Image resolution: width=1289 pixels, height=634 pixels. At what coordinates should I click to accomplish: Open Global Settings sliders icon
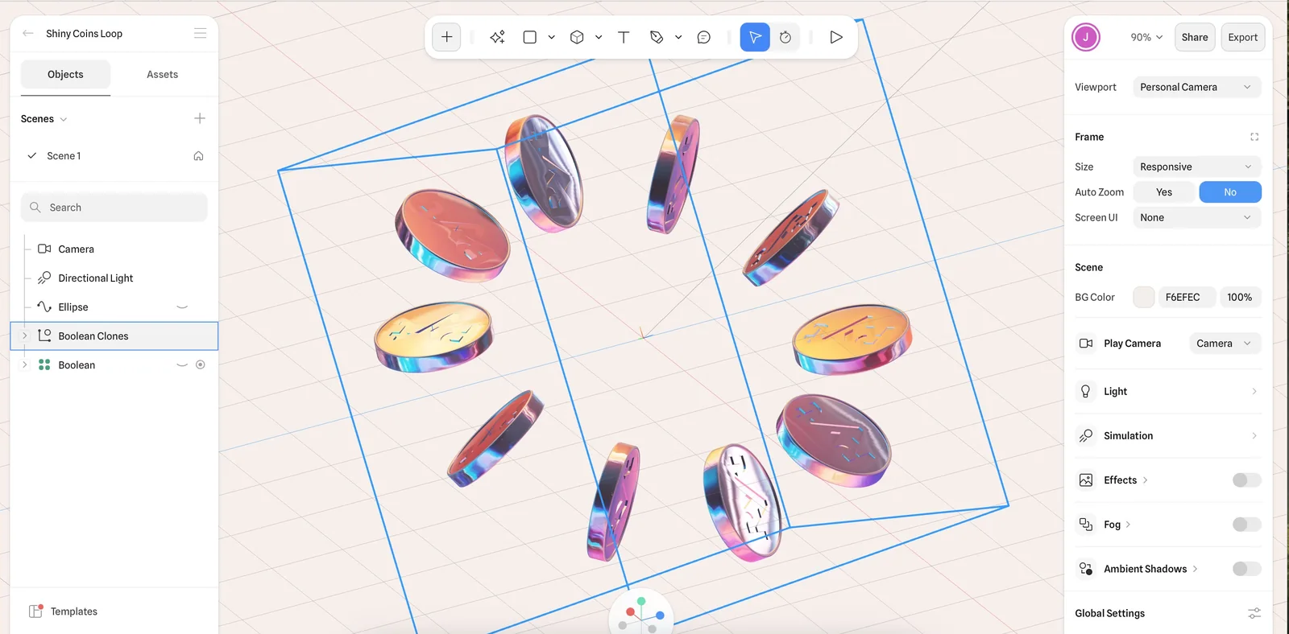1254,613
